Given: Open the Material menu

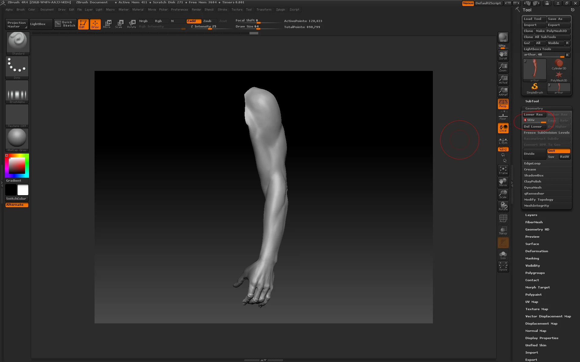Looking at the screenshot, I should [138, 10].
